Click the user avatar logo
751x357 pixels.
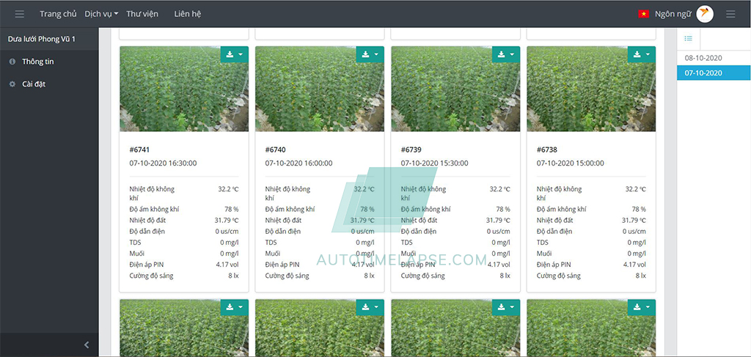705,14
